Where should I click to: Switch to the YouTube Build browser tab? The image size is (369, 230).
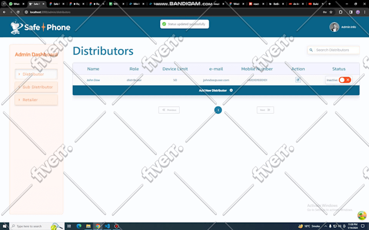coord(315,4)
